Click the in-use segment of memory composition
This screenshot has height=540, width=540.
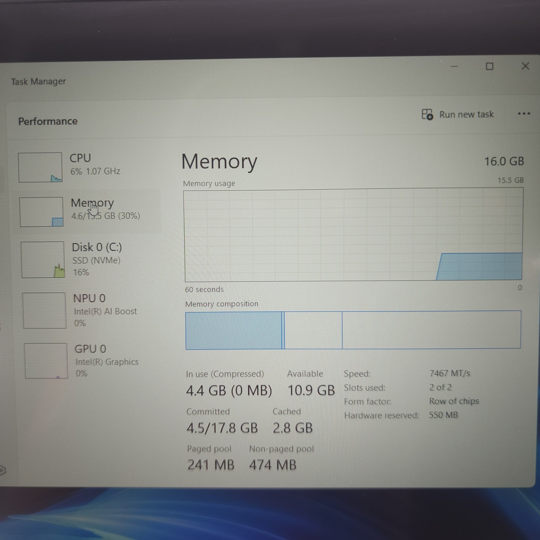point(233,330)
